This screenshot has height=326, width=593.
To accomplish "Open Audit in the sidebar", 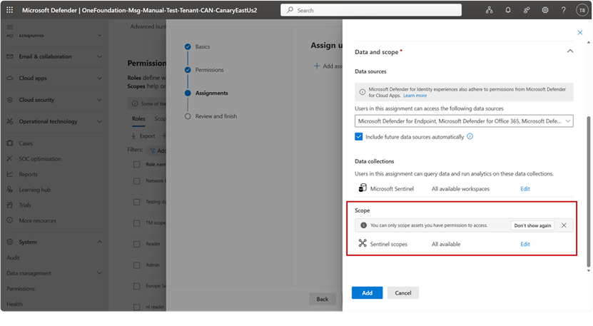I will tap(14, 258).
